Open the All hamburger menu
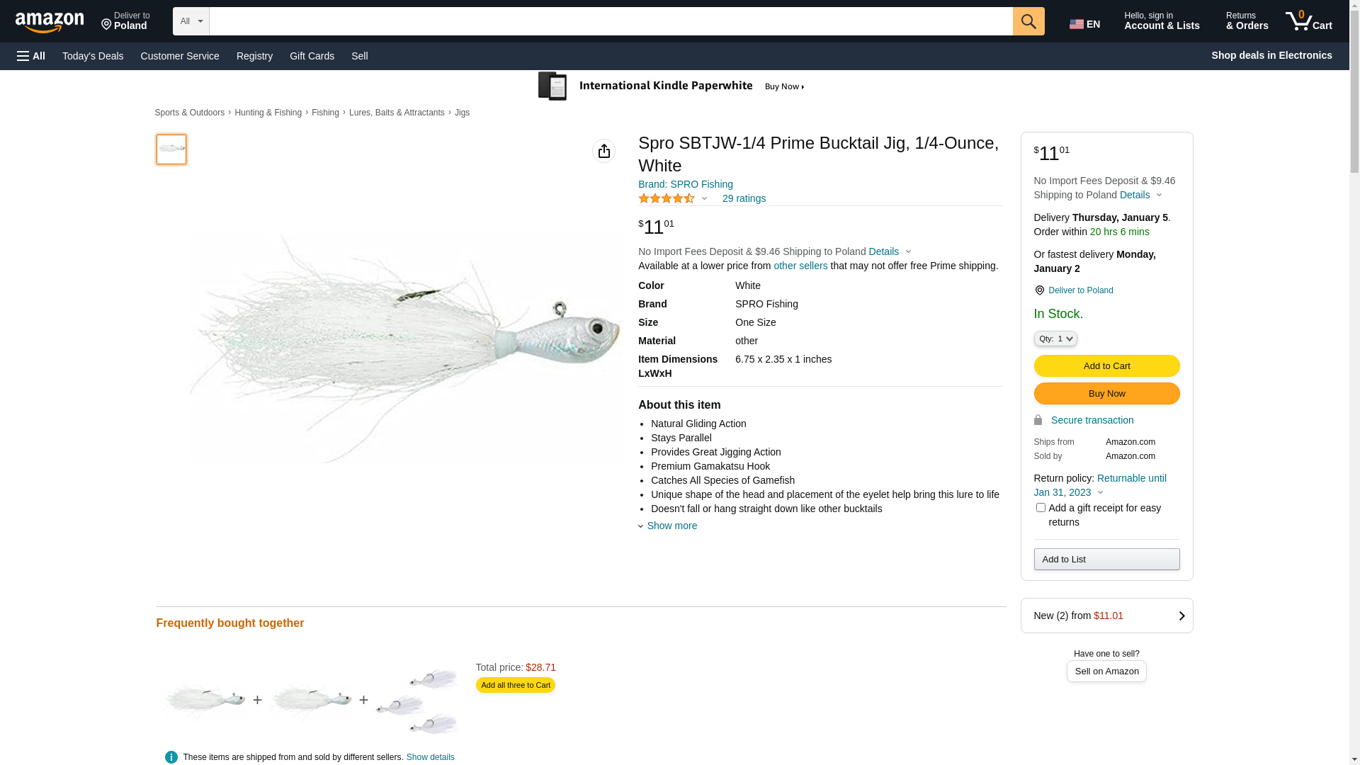Screen dimensions: 1360x765 pos(31,56)
